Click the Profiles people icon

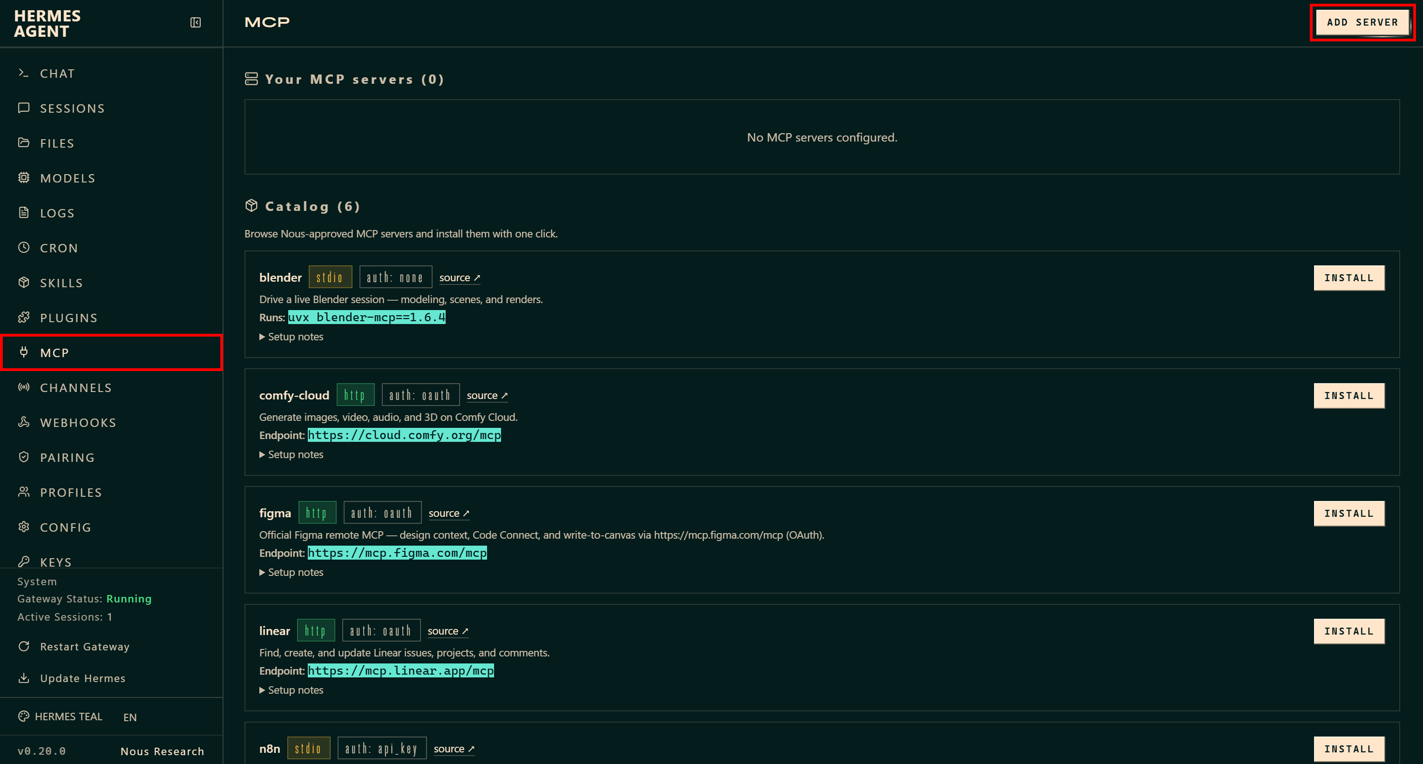[23, 492]
